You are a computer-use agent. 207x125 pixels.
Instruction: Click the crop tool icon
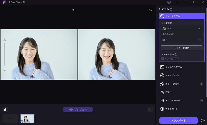tap(73, 10)
